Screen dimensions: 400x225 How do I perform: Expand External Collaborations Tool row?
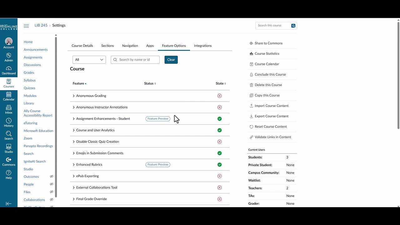point(74,187)
